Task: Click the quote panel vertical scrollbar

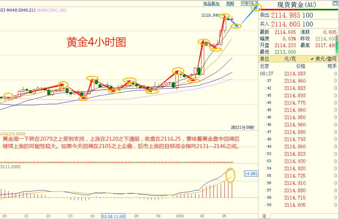Action: [337, 45]
